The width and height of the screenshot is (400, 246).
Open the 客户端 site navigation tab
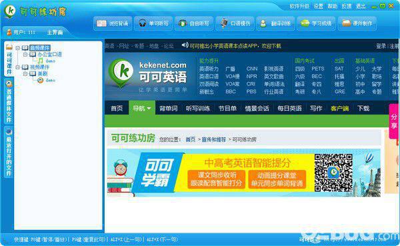pyautogui.click(x=339, y=108)
